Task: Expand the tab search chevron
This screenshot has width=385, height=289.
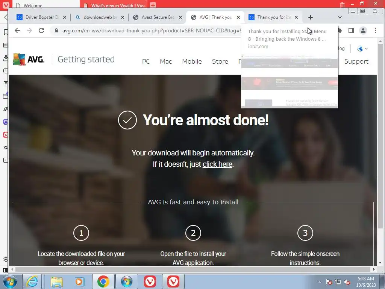Action: (340, 17)
